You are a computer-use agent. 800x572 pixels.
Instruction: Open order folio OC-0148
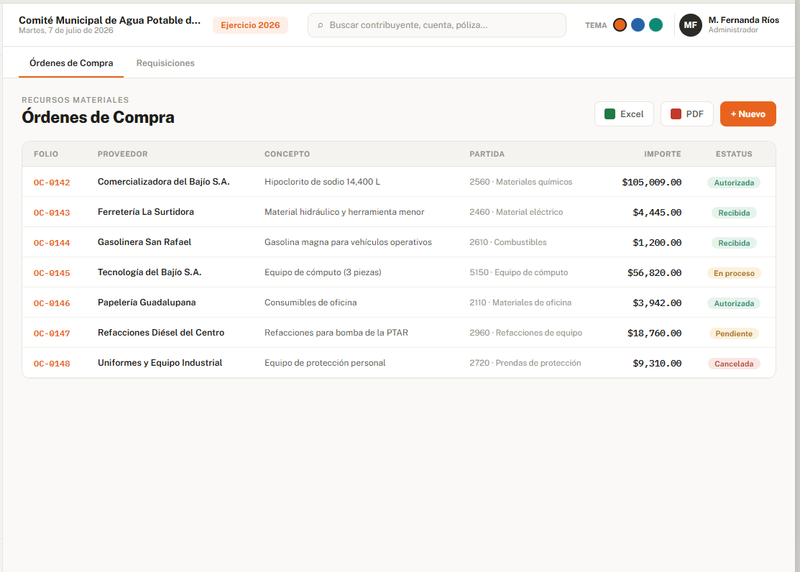tap(52, 364)
